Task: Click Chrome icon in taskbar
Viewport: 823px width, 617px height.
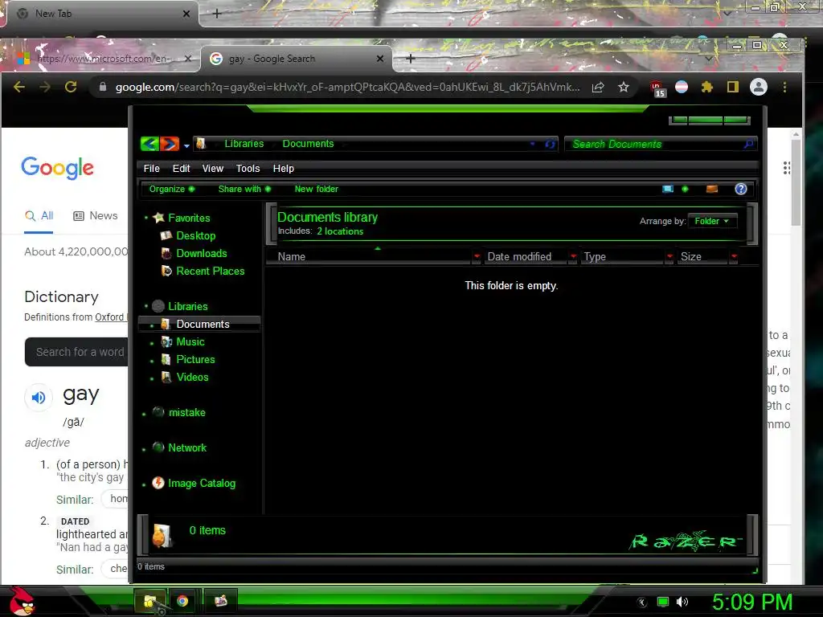Action: 182,601
